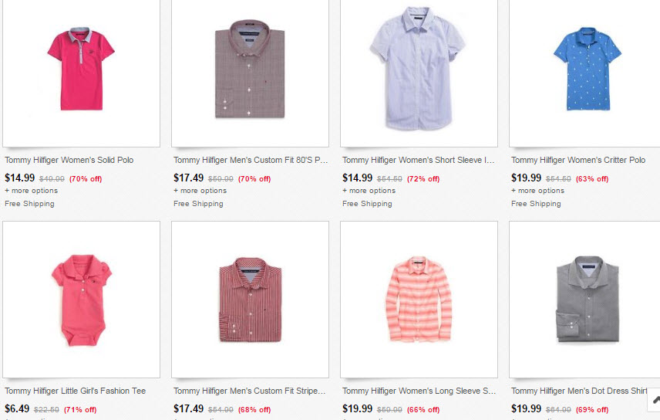This screenshot has width=660, height=420.
Task: Expand more options under Women's Solid Polo
Action: click(31, 191)
